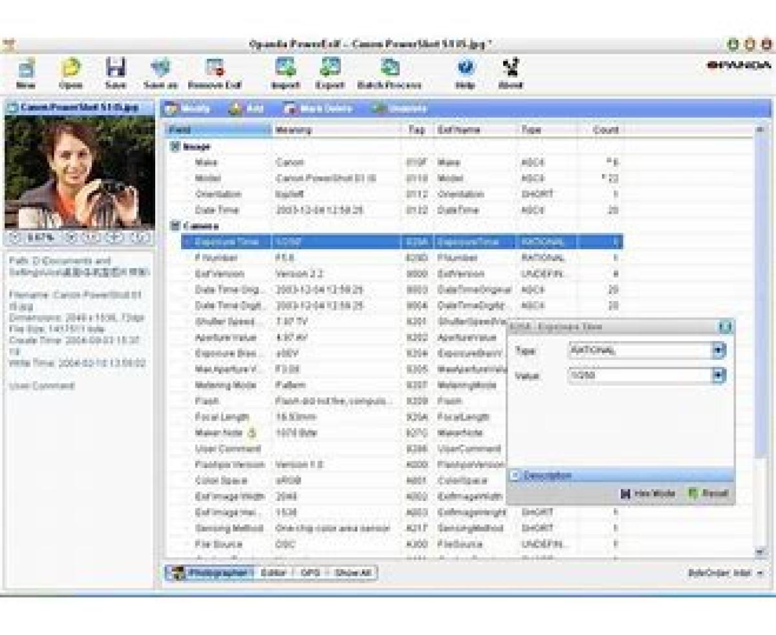Image resolution: width=776 pixels, height=635 pixels.
Task: Click the Open file icon
Action: [x=70, y=67]
